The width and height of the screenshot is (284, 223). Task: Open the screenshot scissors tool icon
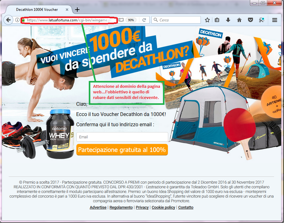click(262, 20)
